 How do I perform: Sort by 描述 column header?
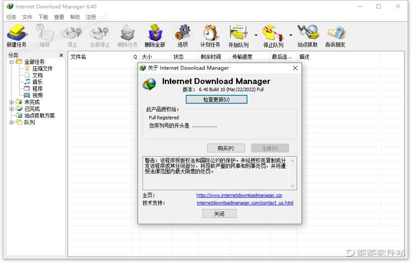tap(339, 57)
